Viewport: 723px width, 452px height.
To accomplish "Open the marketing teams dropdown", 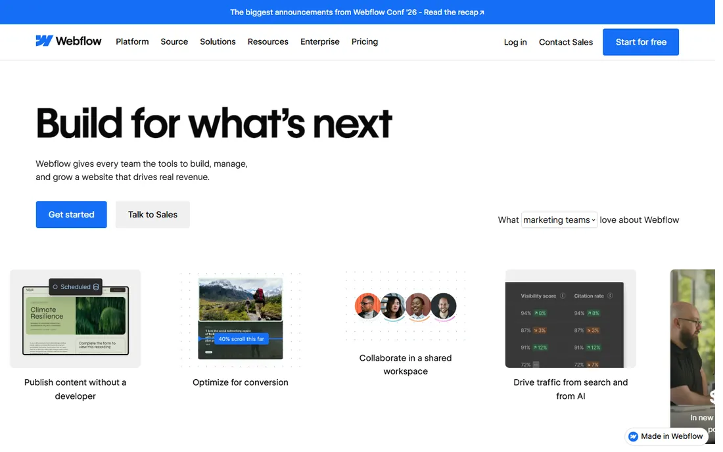I will coord(559,220).
